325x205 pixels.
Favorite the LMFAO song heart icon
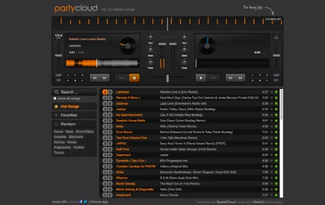coord(271,144)
